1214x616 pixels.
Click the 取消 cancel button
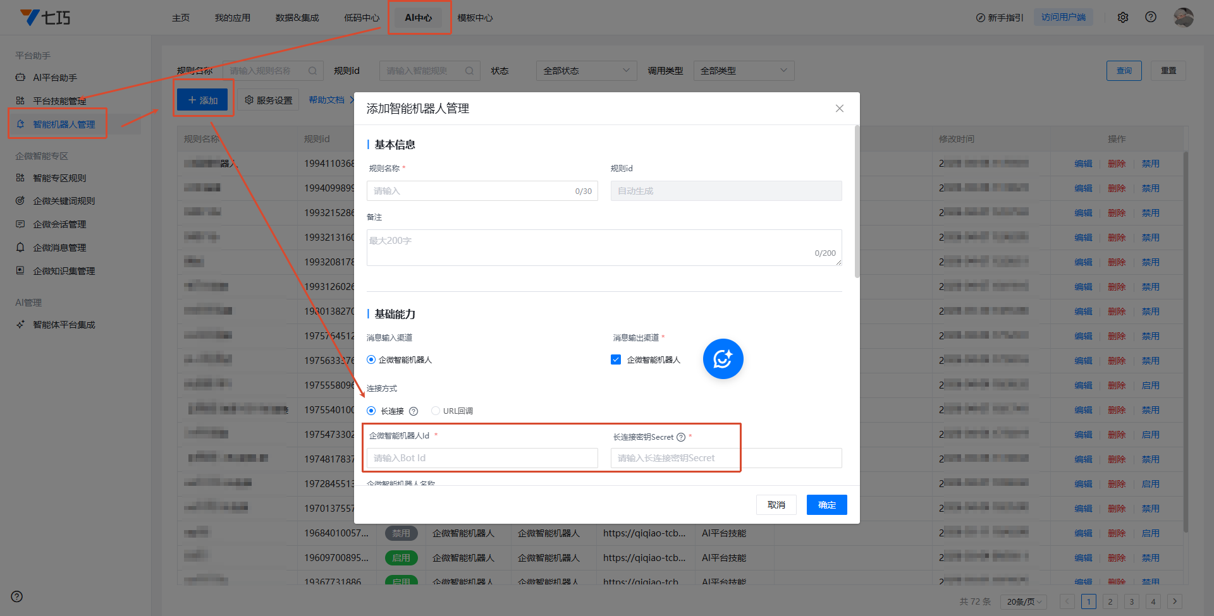point(776,505)
